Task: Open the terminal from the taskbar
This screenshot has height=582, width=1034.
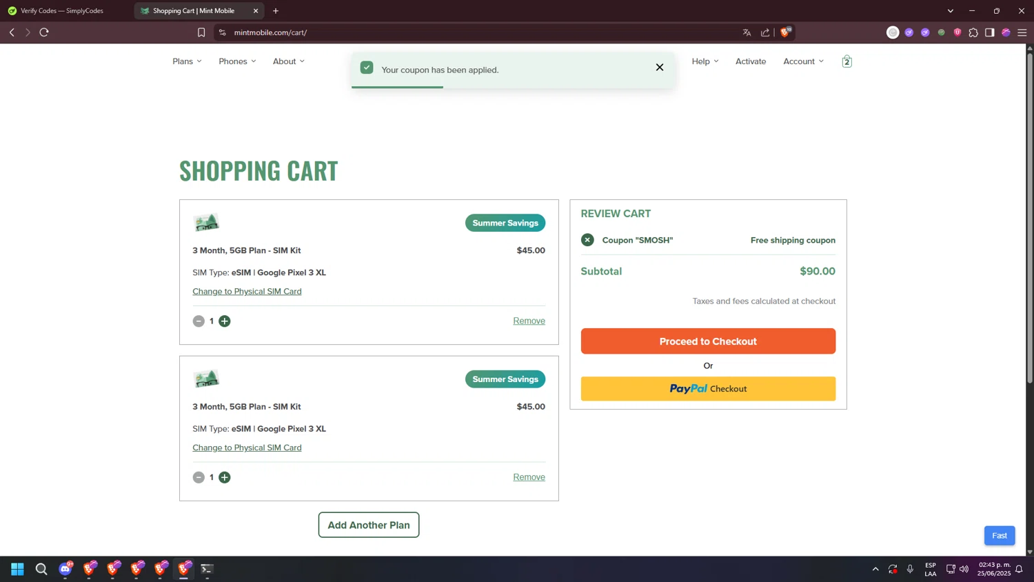Action: [207, 569]
